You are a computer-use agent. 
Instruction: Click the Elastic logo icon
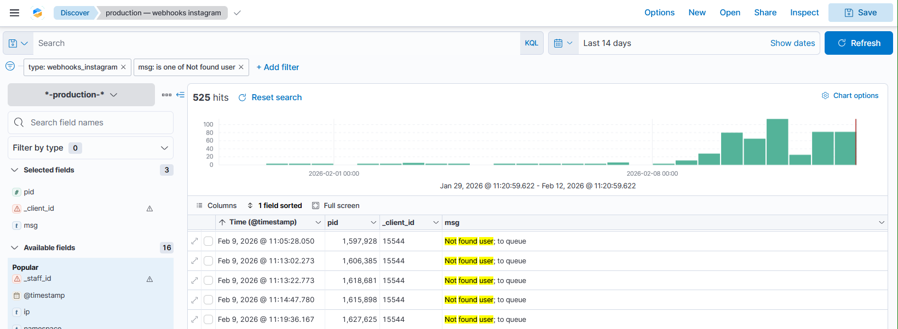tap(37, 13)
